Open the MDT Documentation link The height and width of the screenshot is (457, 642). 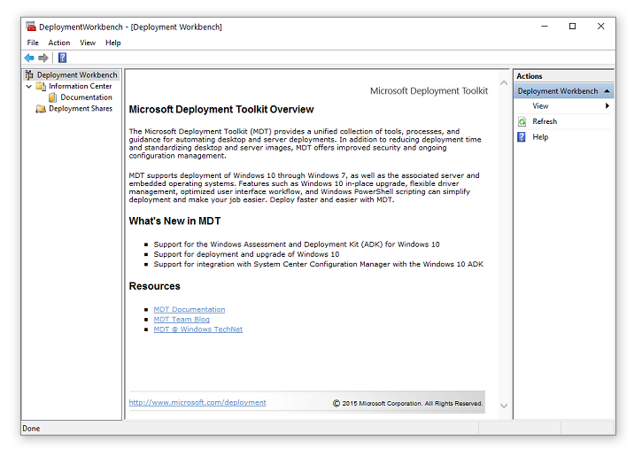tap(189, 309)
